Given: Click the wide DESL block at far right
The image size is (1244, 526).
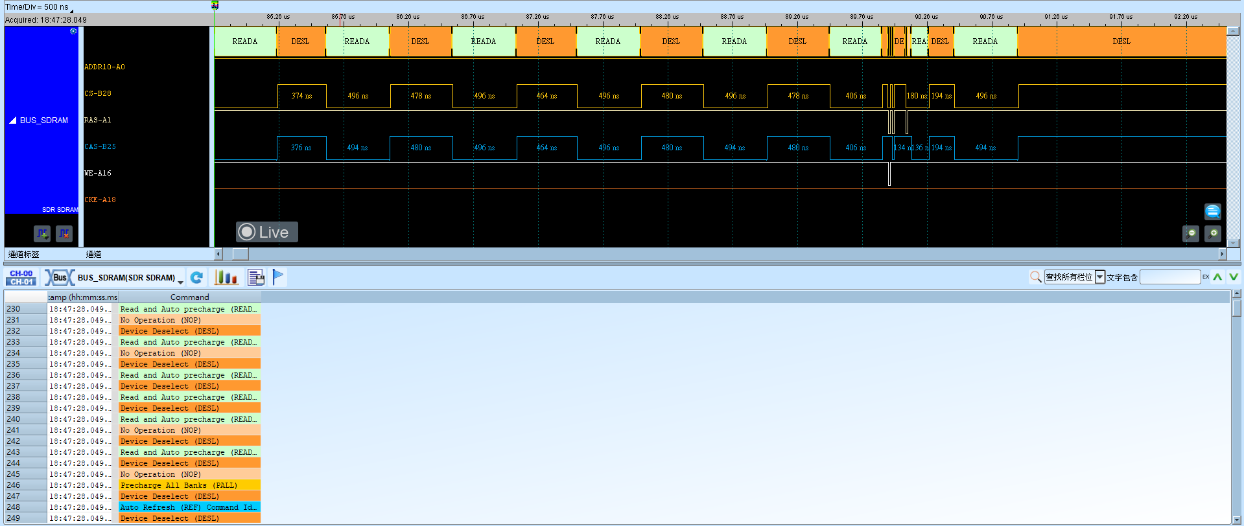Looking at the screenshot, I should tap(1121, 41).
